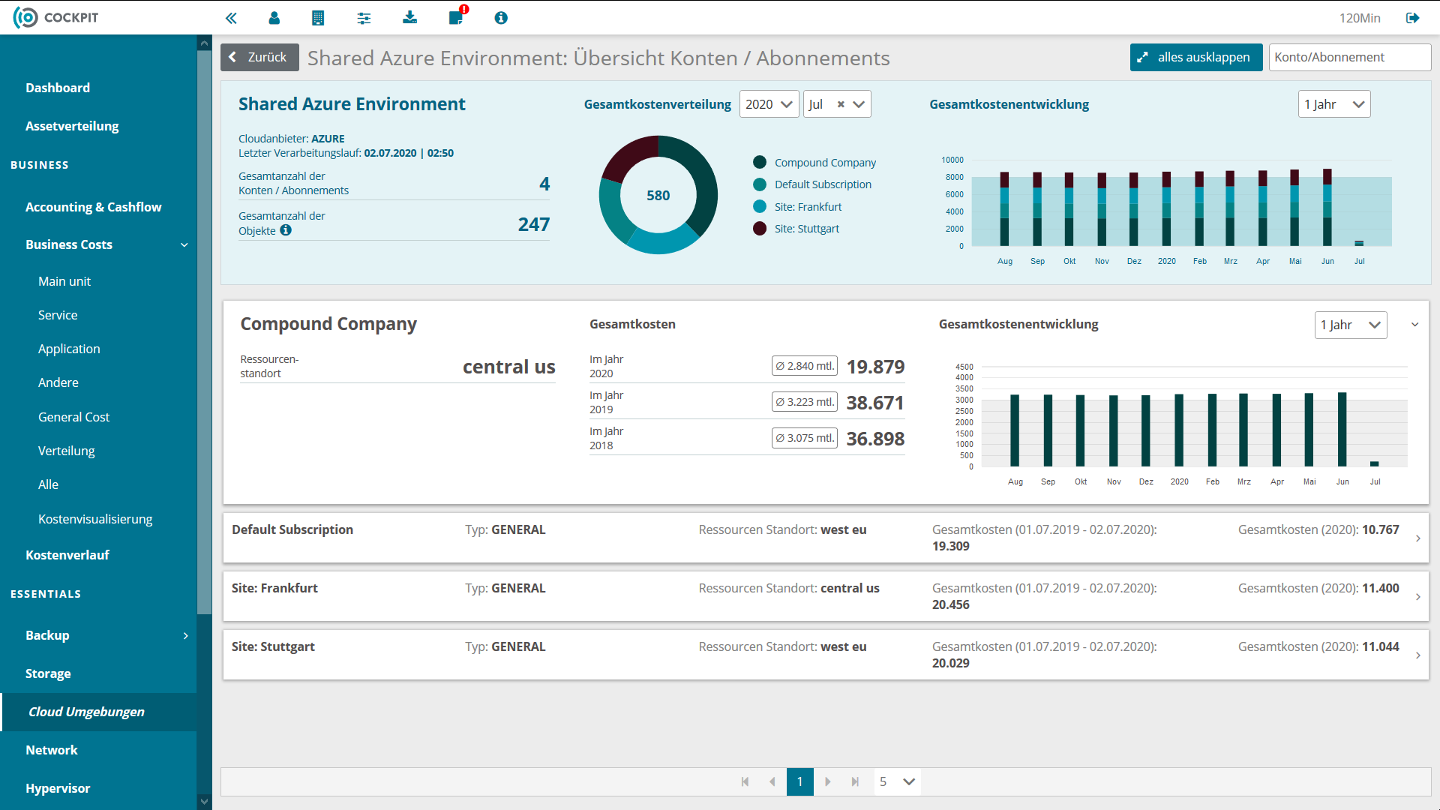The image size is (1440, 810).
Task: Click sidebar scrollbar up arrow
Action: (204, 43)
